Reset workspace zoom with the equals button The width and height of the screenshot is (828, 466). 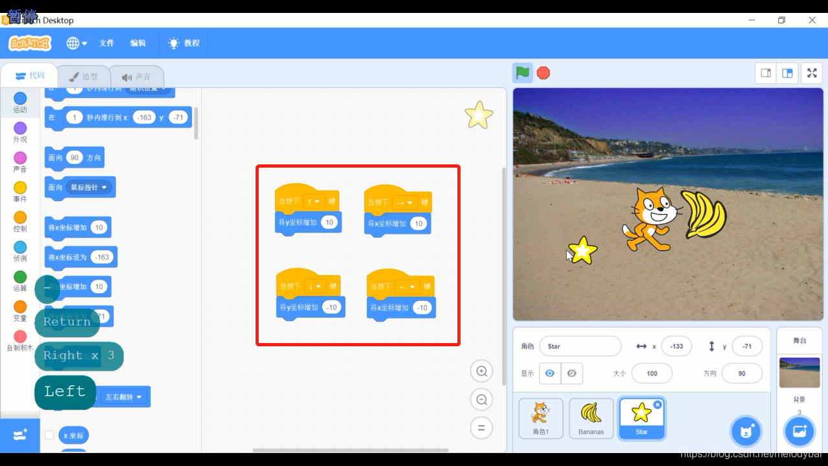coord(481,428)
